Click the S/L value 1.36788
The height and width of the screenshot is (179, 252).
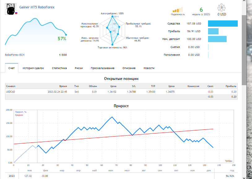[131, 92]
